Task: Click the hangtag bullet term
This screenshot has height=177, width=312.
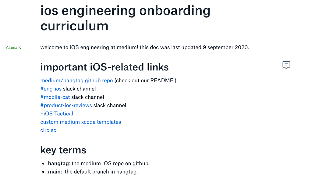Action: point(58,164)
